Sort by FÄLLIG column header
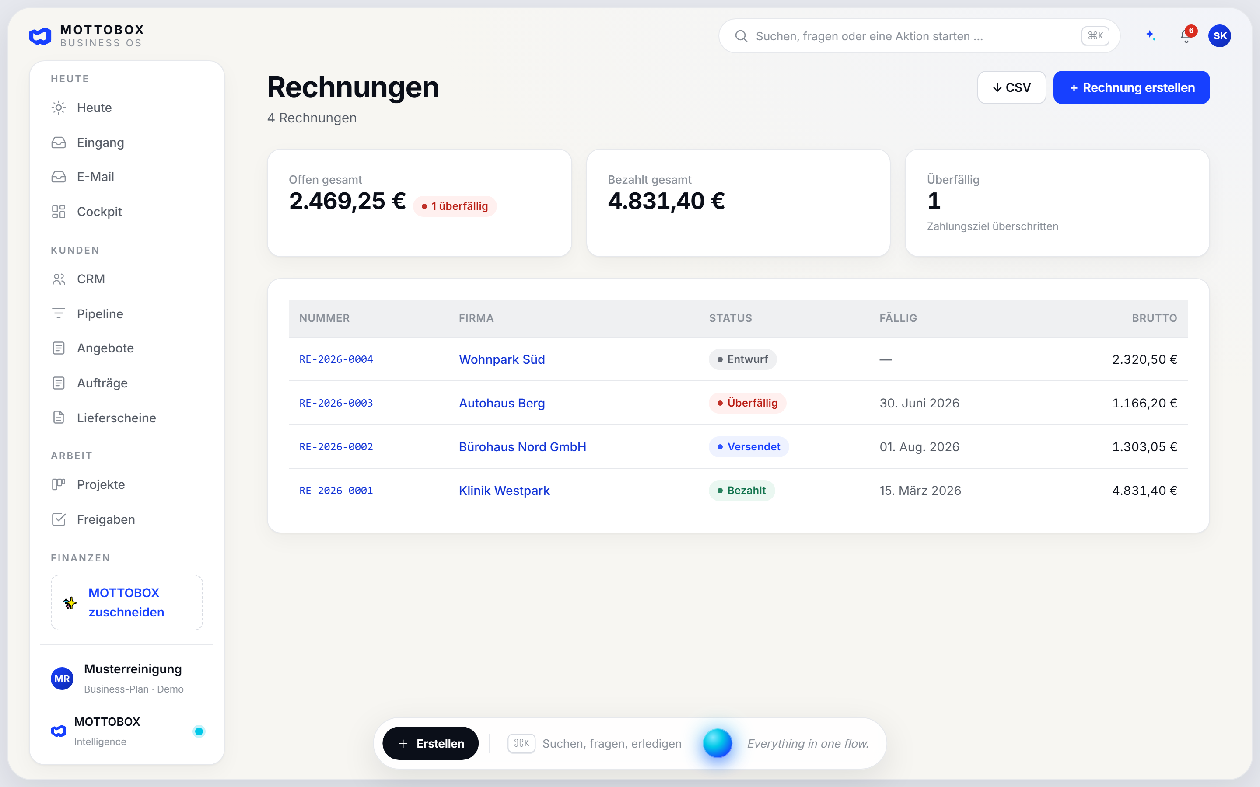The width and height of the screenshot is (1260, 787). tap(898, 318)
